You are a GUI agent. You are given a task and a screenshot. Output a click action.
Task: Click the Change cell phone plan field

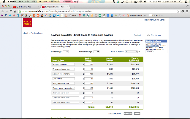click(63, 69)
